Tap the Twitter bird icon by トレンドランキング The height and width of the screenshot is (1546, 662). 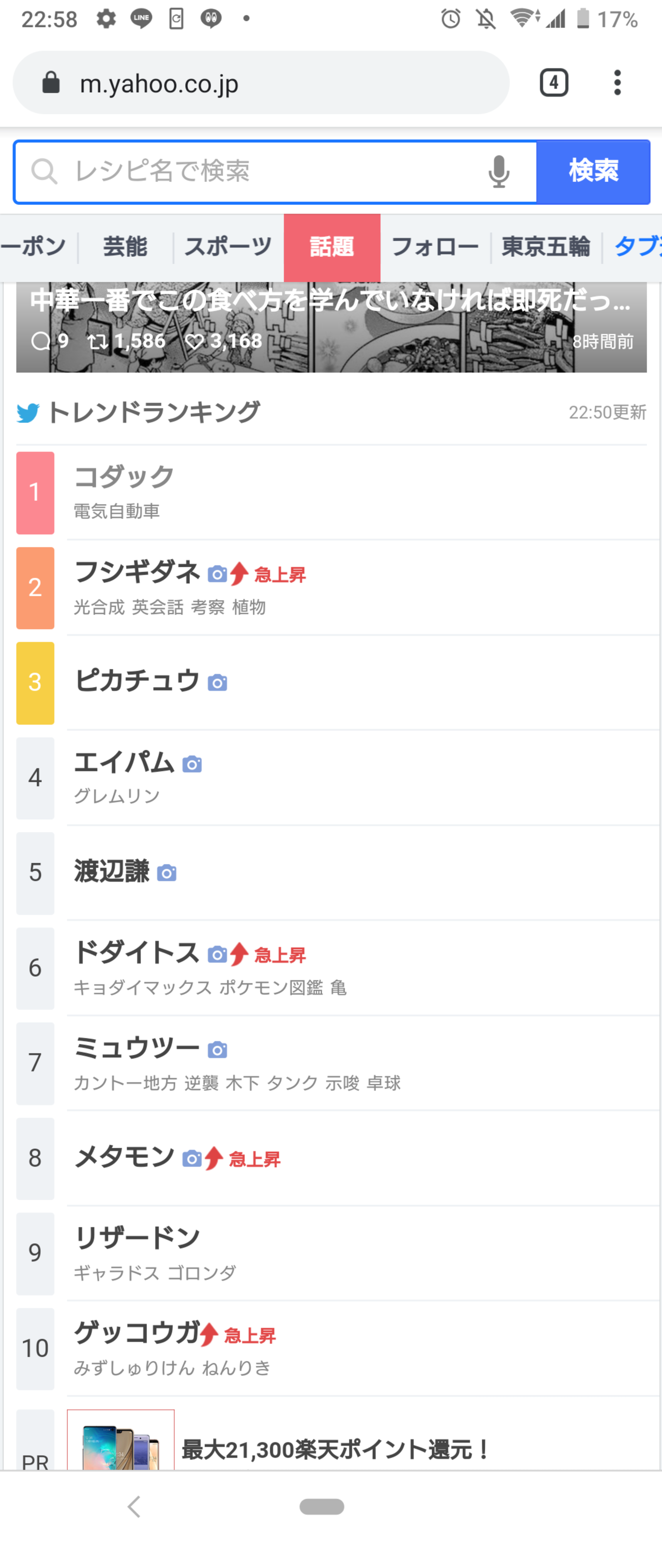[28, 413]
